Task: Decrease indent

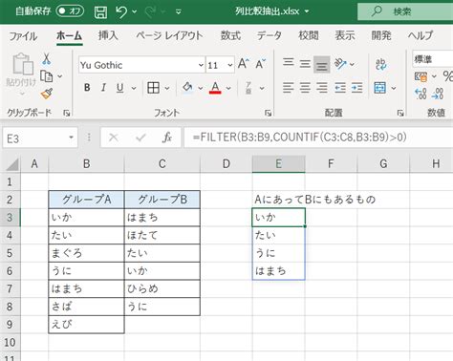Action: point(340,88)
